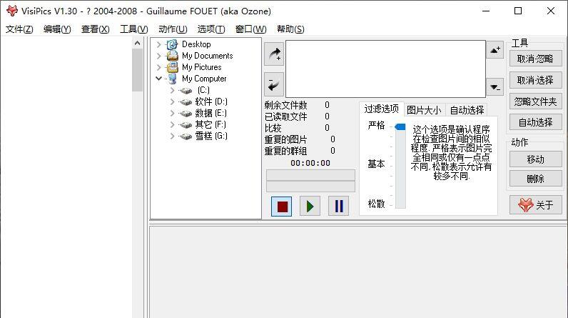This screenshot has height=318, width=568.
Task: Expand the My Documents tree node
Action: [x=158, y=56]
